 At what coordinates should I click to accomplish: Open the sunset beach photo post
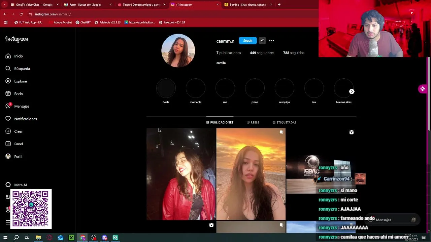251,174
